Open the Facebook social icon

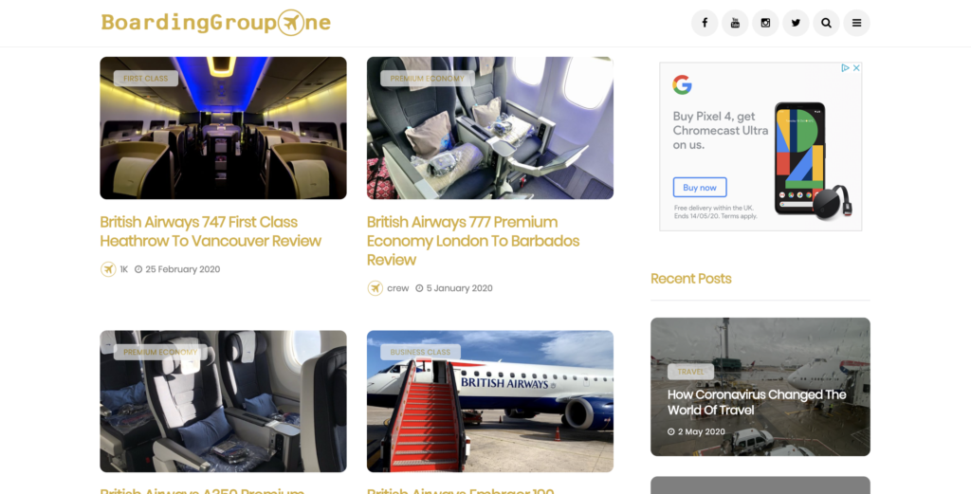coord(705,23)
